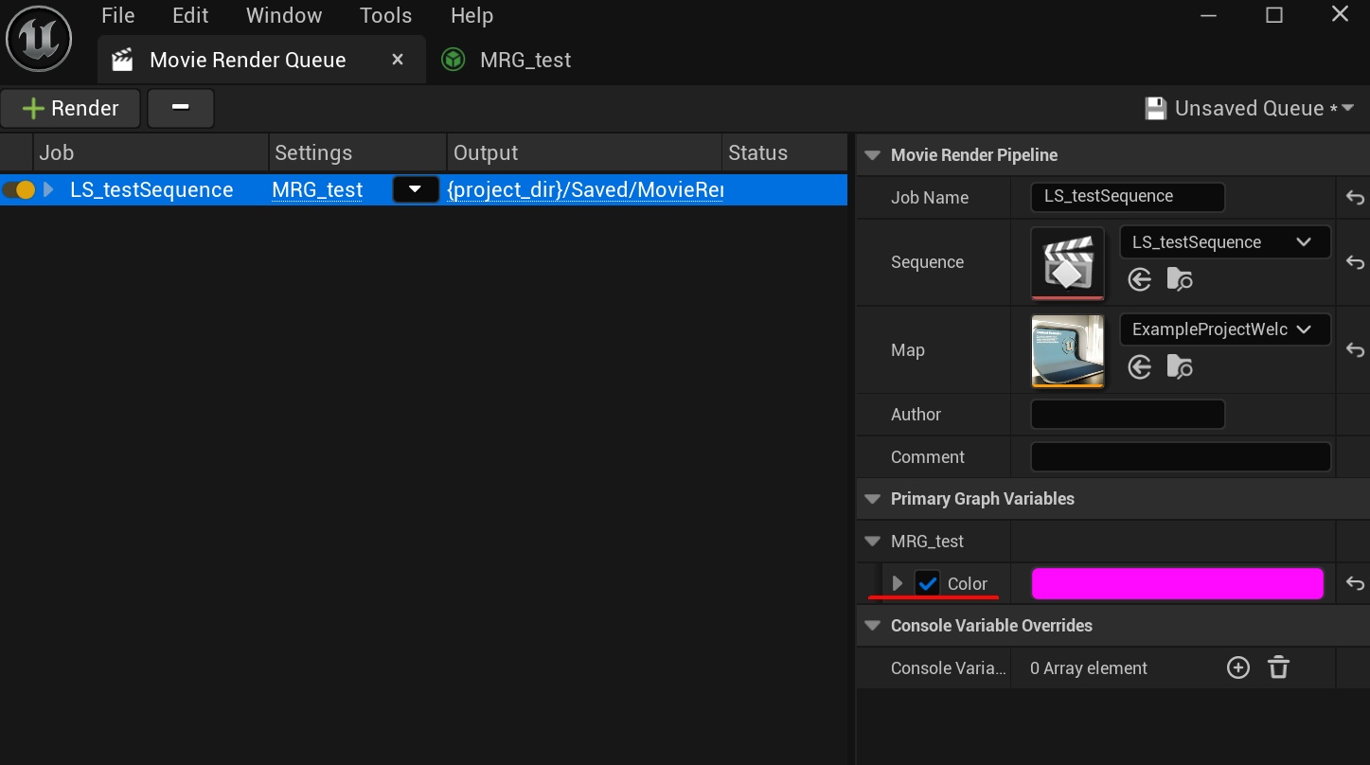Viewport: 1370px width, 765px height.
Task: Click the Render button
Action: (x=70, y=109)
